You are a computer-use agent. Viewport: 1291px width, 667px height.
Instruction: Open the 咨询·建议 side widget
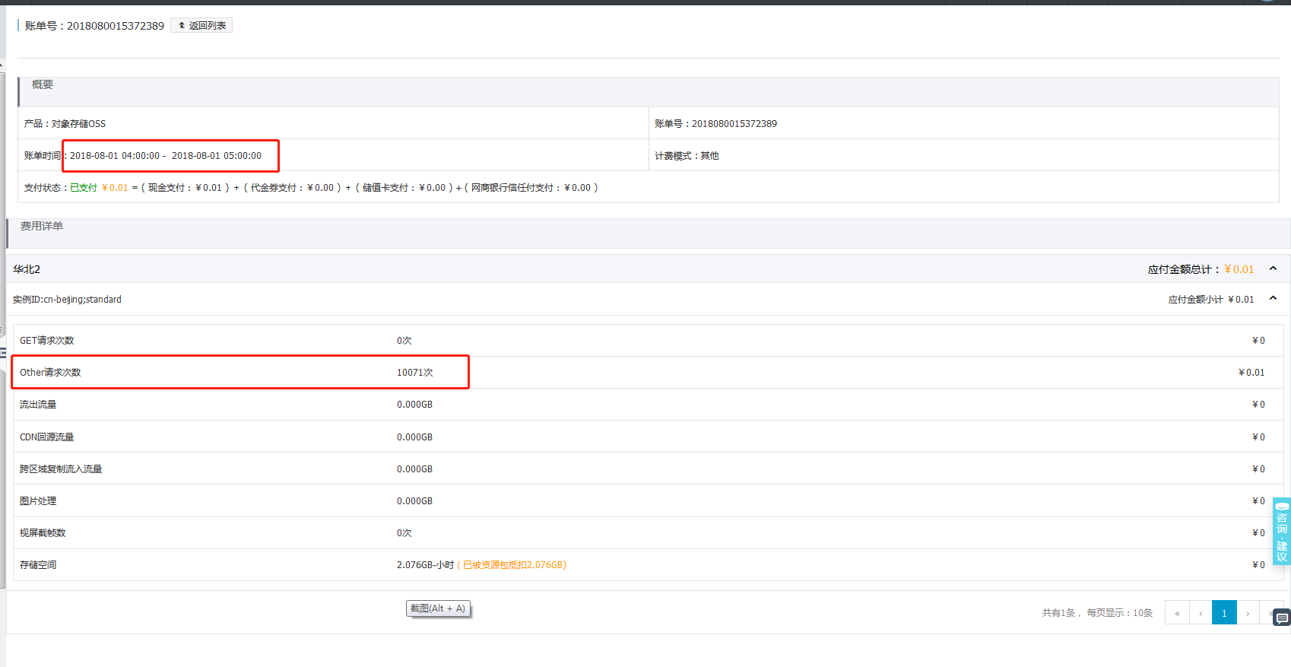1281,532
